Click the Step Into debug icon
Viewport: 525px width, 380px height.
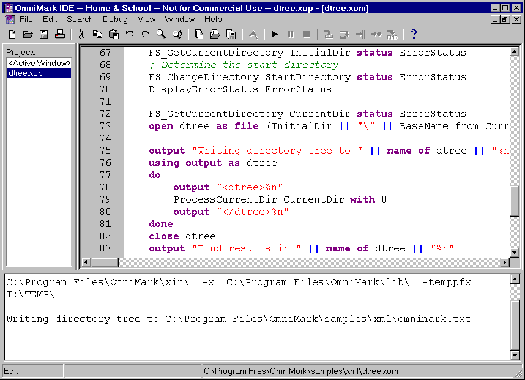329,34
